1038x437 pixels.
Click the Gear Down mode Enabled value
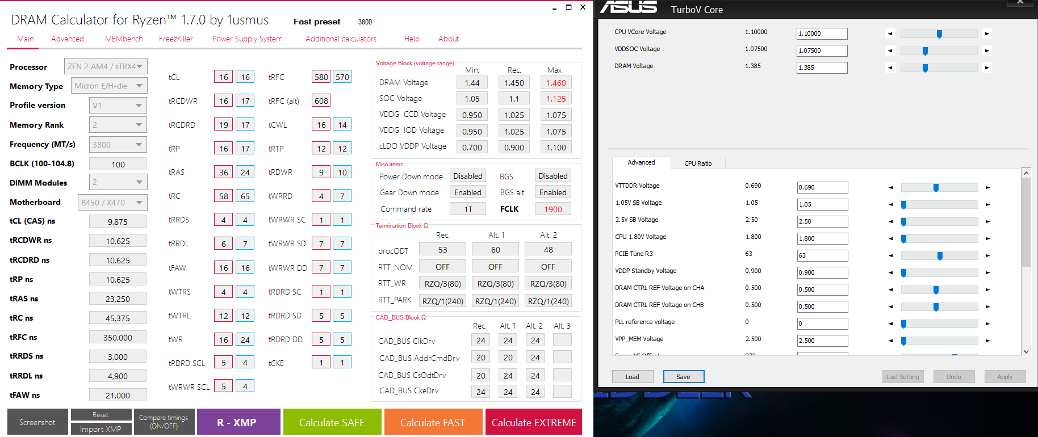pos(468,192)
